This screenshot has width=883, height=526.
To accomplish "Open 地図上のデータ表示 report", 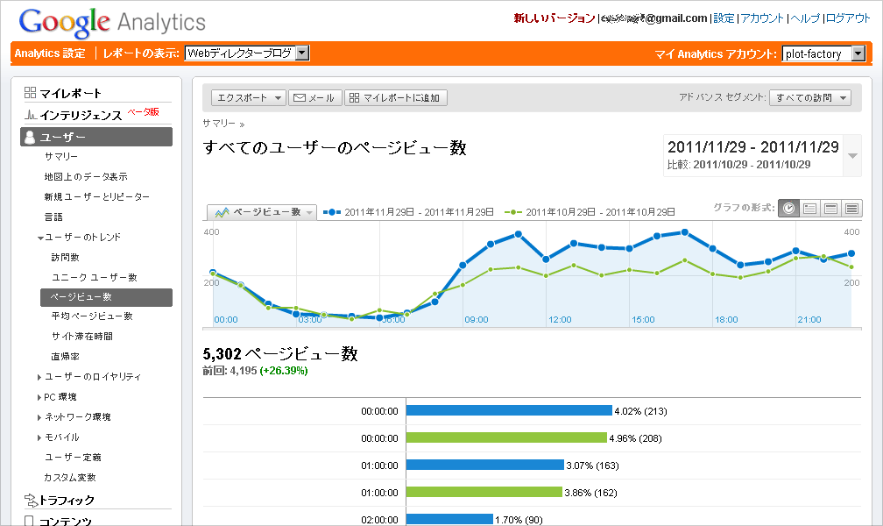I will pyautogui.click(x=86, y=176).
